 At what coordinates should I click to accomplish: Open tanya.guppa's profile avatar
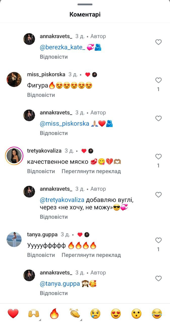tap(14, 239)
